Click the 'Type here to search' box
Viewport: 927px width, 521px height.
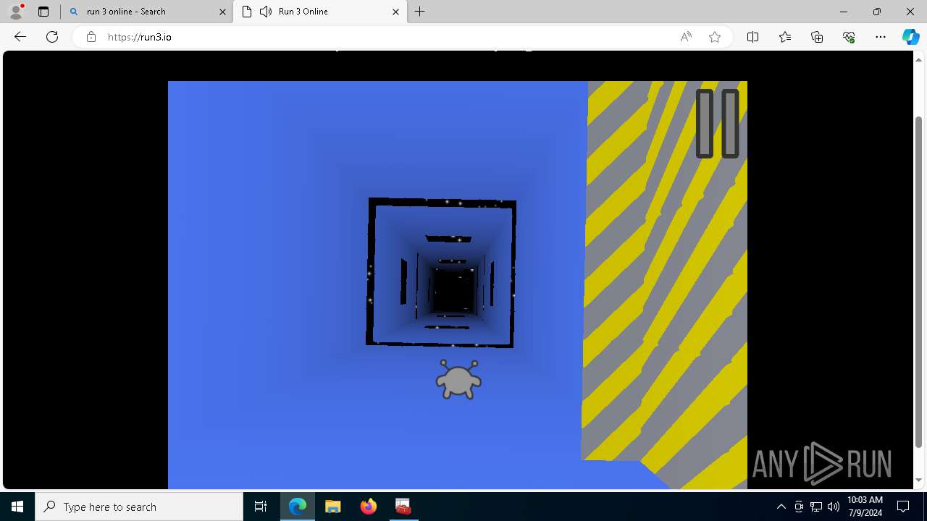[139, 507]
